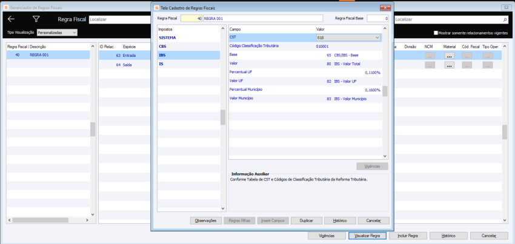Click the Regras Filhas button
This screenshot has height=244, width=515.
(239, 220)
